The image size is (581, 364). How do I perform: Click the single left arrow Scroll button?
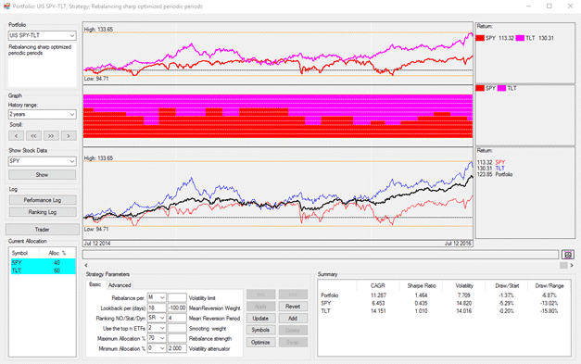coord(16,136)
